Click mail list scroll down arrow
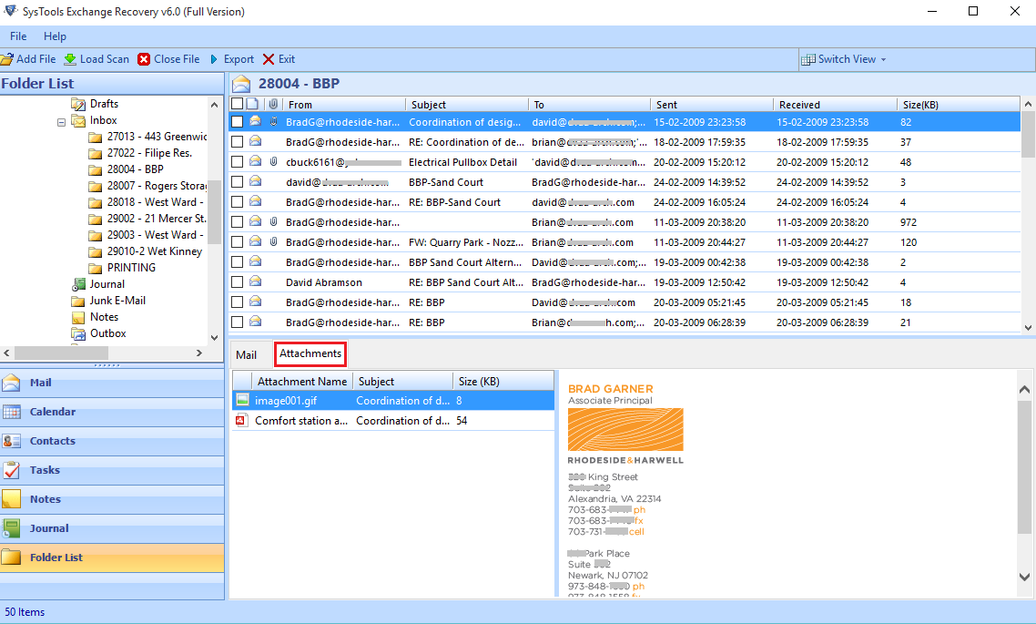The height and width of the screenshot is (624, 1036). tap(1028, 327)
